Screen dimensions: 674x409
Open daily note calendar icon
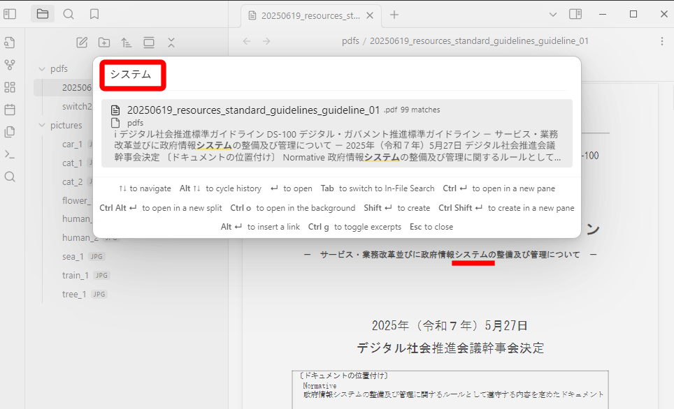click(10, 110)
